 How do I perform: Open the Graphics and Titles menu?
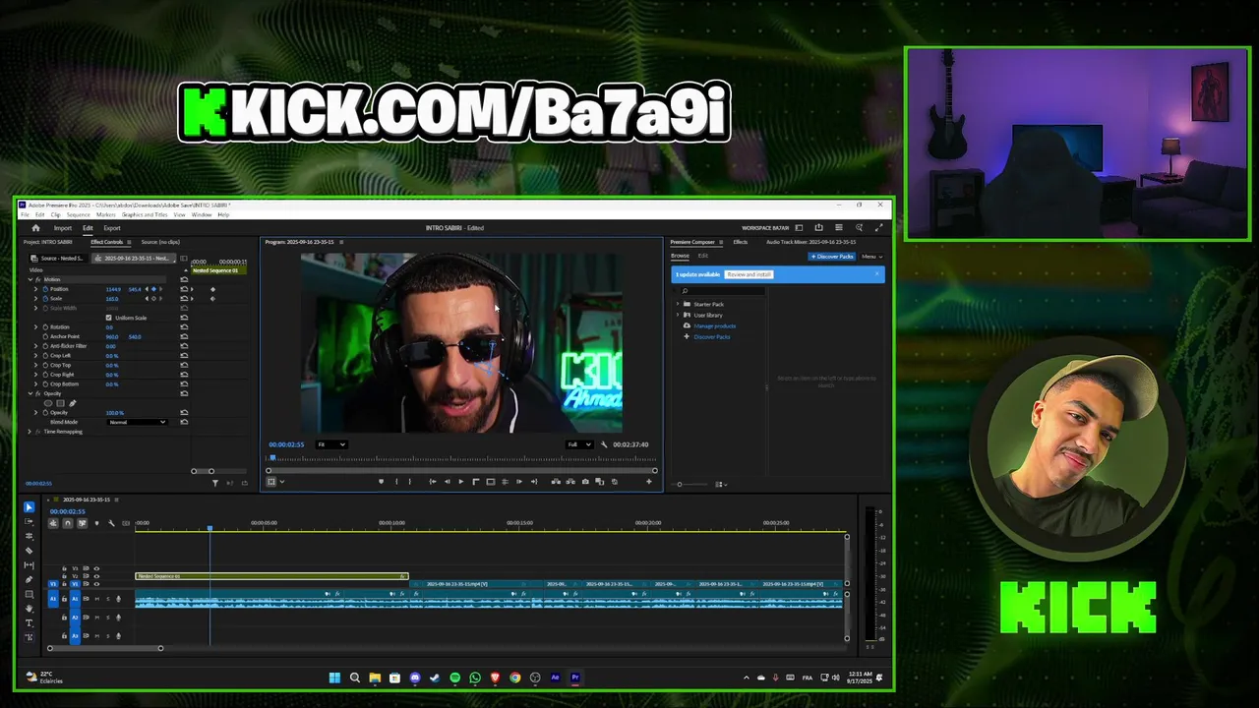point(145,214)
